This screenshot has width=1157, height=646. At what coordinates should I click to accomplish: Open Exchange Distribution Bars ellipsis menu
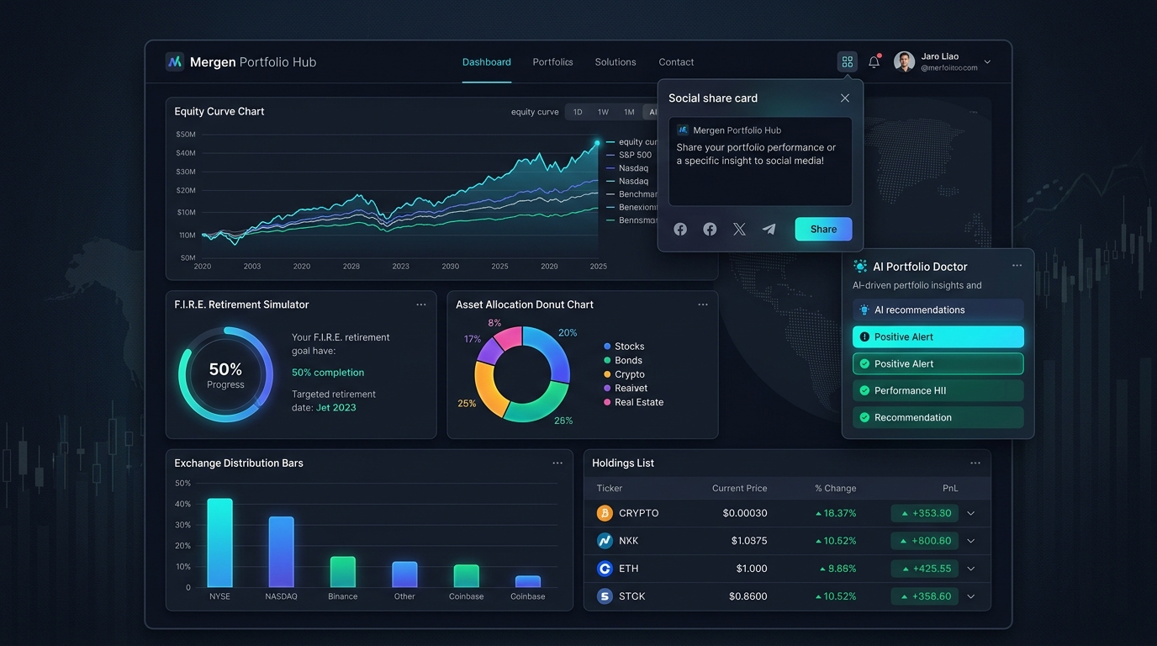pos(557,463)
